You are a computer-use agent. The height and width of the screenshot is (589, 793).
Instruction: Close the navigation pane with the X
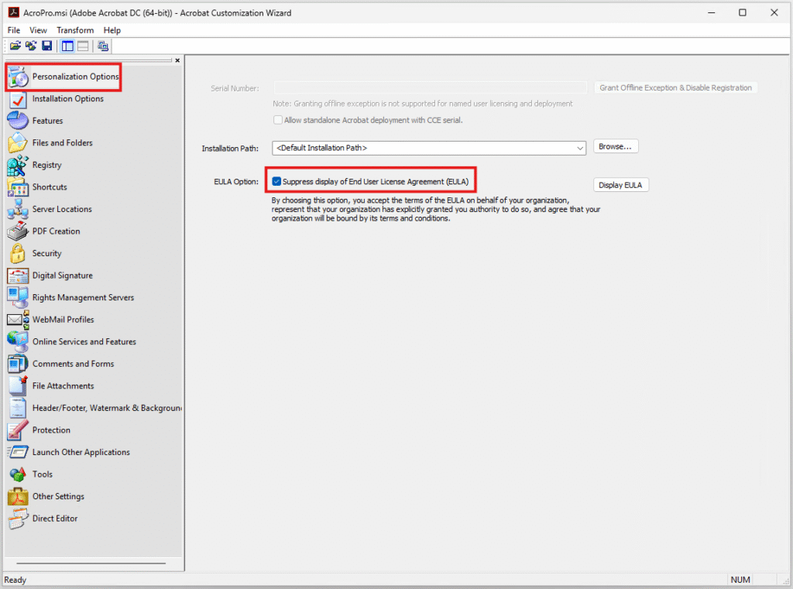(177, 60)
